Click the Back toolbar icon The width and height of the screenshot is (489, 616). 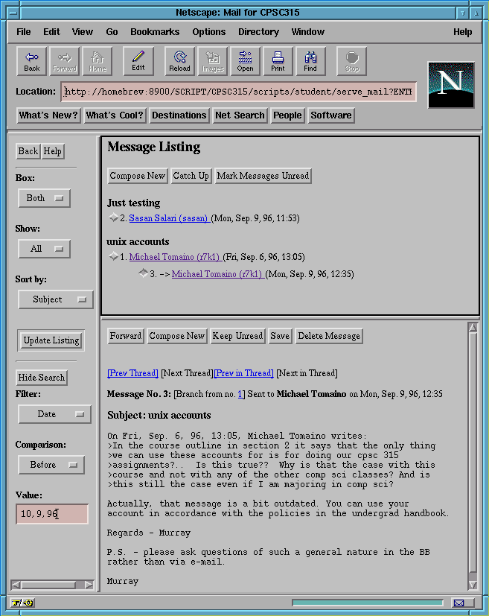point(32,61)
